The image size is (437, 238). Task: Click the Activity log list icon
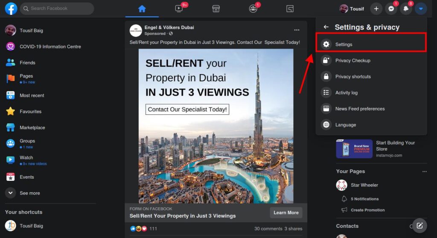tap(326, 93)
